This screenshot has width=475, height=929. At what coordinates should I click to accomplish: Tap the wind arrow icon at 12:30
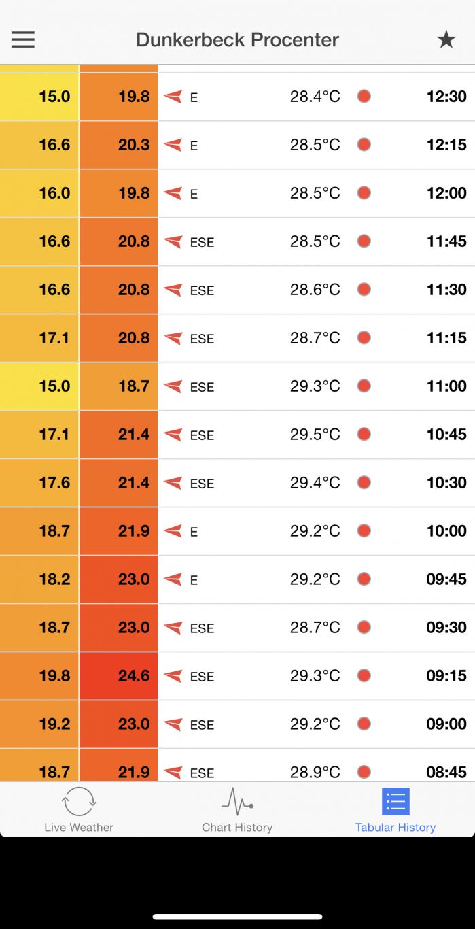click(x=173, y=97)
